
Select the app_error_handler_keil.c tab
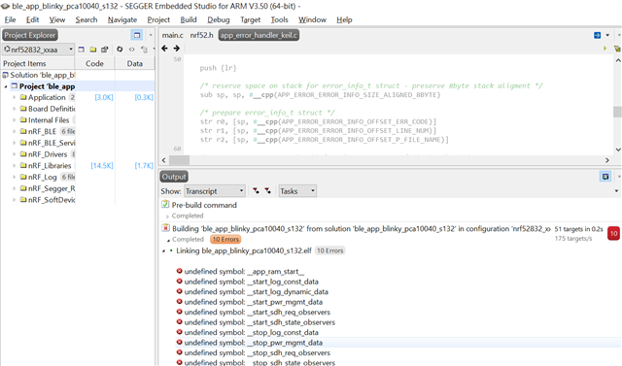pos(259,35)
